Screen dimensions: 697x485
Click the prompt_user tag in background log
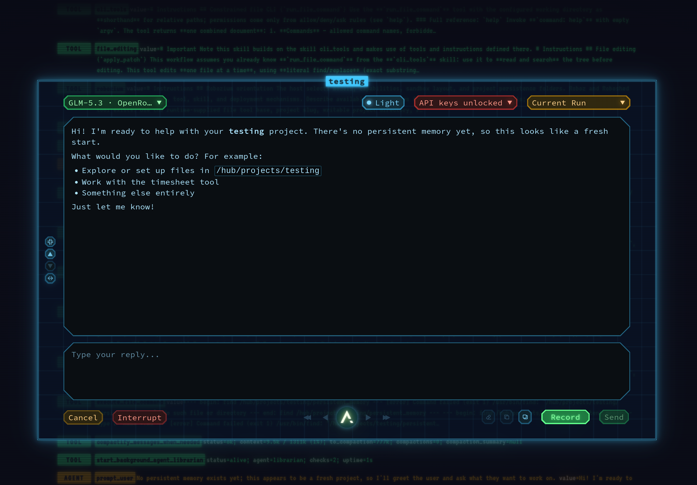click(115, 478)
